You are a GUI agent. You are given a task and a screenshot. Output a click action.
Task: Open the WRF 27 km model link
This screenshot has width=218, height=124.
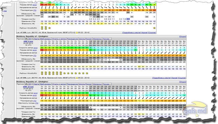click(x=28, y=87)
